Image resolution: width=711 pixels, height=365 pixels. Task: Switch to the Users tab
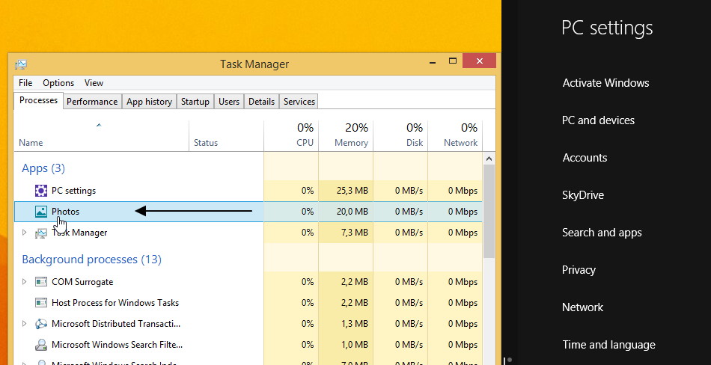point(229,102)
